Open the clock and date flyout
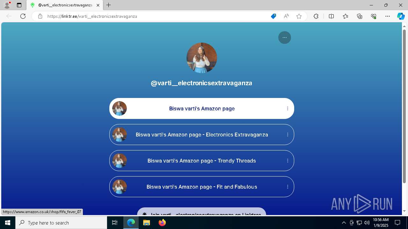 click(x=381, y=223)
